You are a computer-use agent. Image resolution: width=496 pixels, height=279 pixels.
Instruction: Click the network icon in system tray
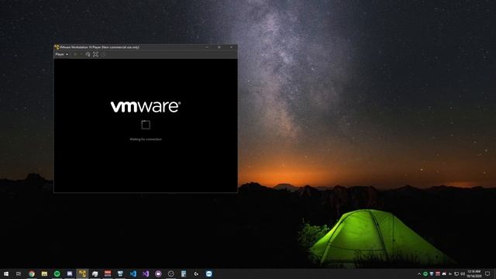(x=456, y=274)
